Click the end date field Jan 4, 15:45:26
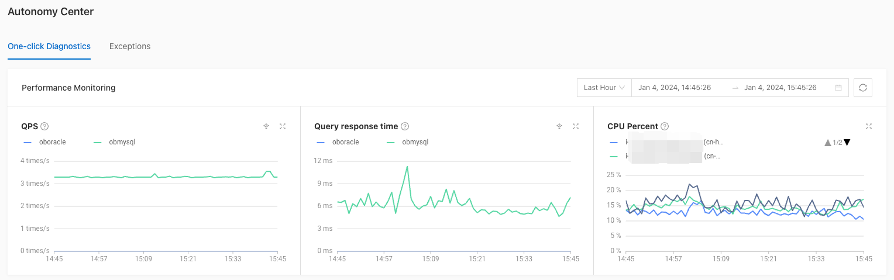Screen dimensions: 894x280 pos(780,88)
